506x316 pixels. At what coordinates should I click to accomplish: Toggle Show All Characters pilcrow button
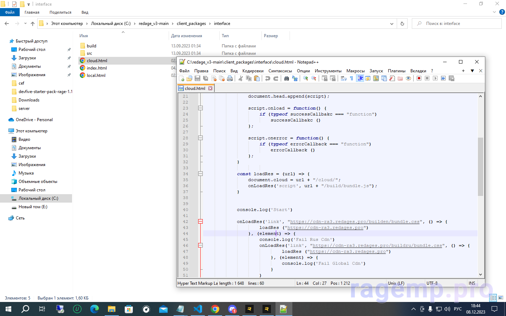click(351, 78)
